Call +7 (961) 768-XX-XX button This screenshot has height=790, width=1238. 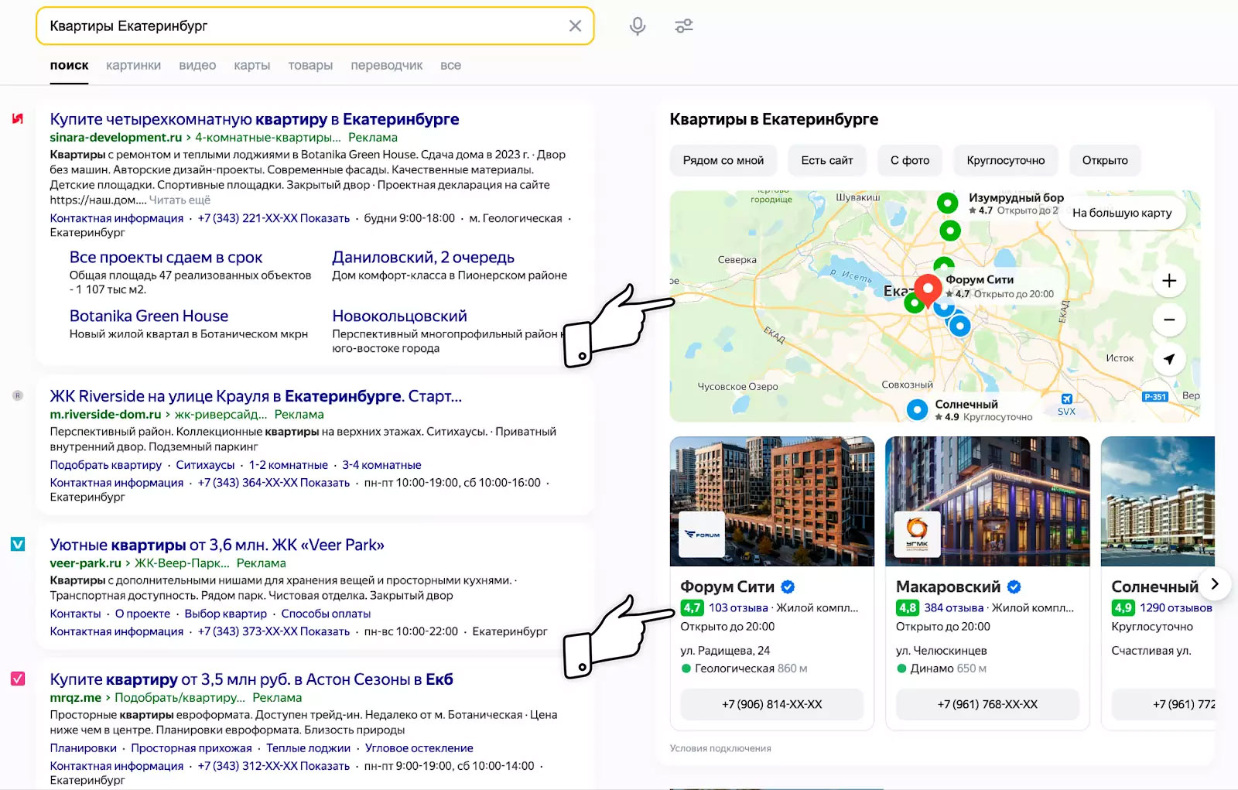(987, 704)
